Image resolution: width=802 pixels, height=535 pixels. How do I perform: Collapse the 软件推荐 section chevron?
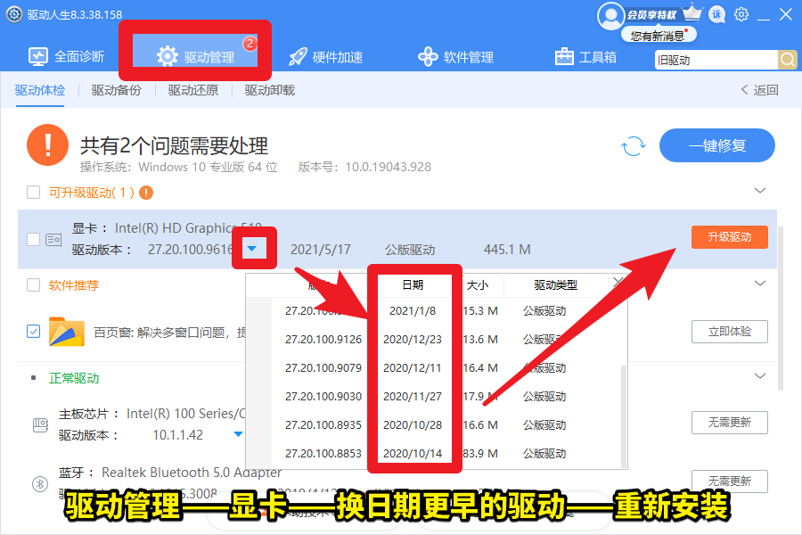pos(760,284)
